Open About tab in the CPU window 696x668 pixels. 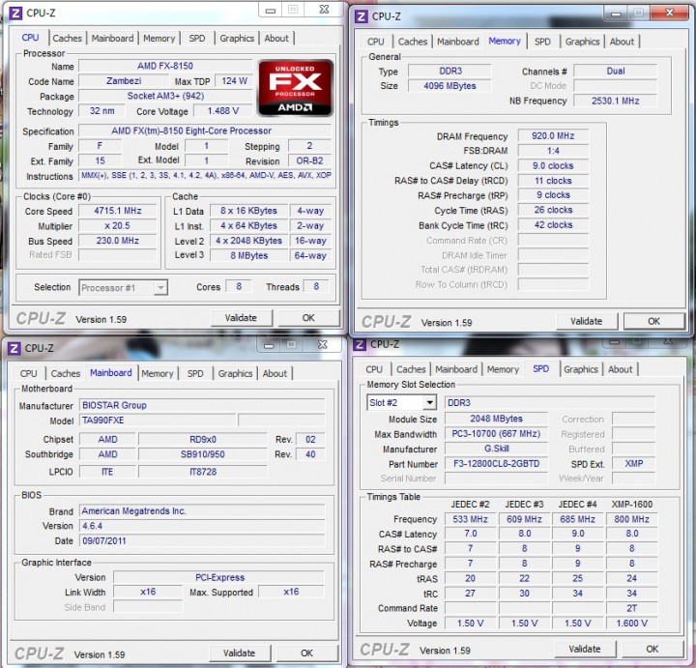pos(276,38)
